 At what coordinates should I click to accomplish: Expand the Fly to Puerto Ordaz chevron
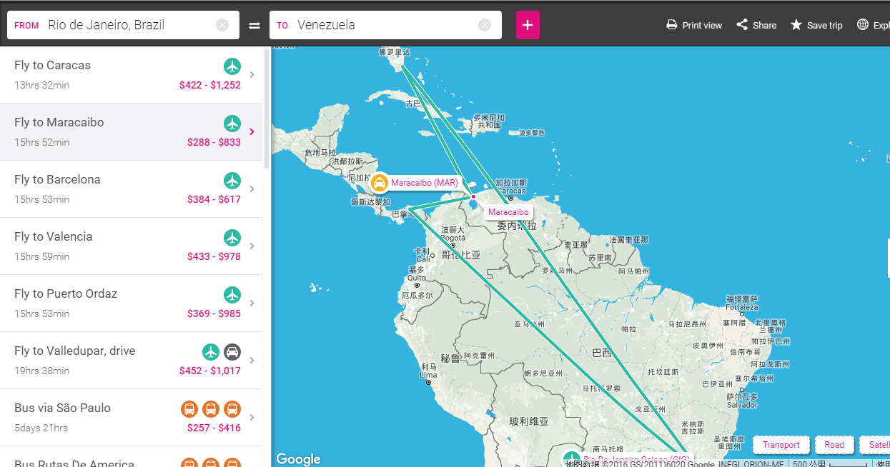click(x=252, y=303)
